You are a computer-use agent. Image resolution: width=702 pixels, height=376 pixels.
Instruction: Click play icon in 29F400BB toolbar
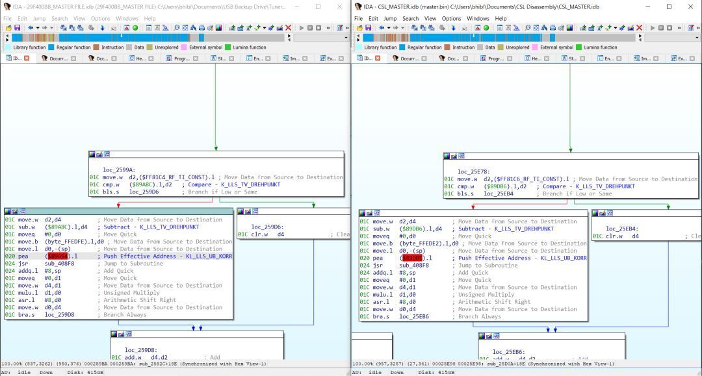(x=302, y=28)
